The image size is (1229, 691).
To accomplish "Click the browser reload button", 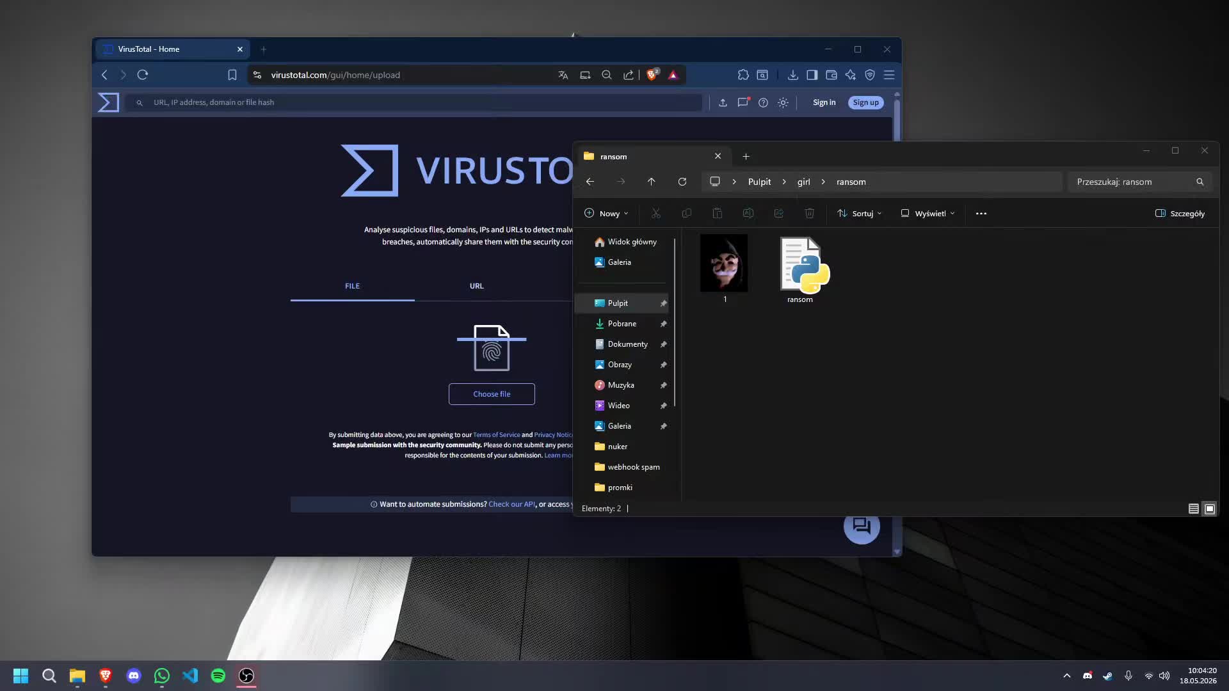I will coord(143,75).
